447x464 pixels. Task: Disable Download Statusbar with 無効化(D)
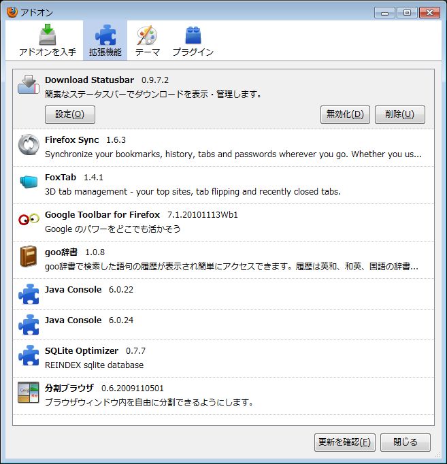point(345,114)
